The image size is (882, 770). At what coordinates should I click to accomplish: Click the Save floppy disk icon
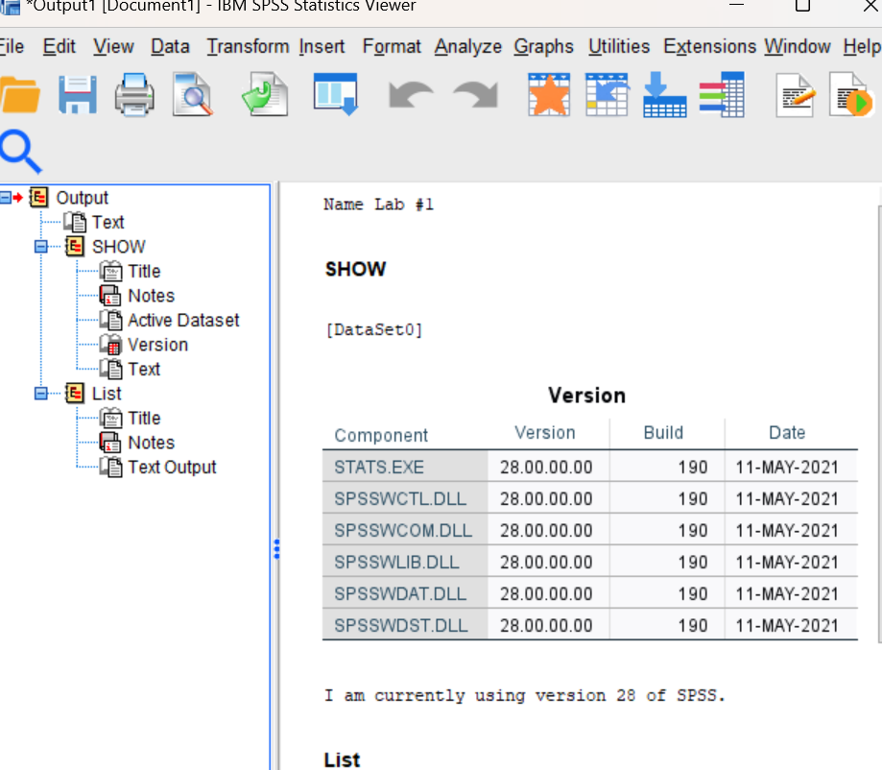pyautogui.click(x=78, y=94)
